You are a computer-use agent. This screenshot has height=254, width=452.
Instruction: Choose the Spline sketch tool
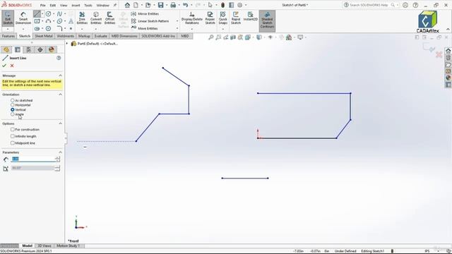click(x=59, y=14)
